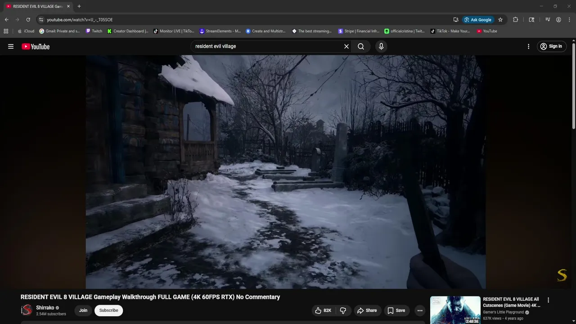This screenshot has height=324, width=576.
Task: Open a new browser tab
Action: click(x=79, y=6)
